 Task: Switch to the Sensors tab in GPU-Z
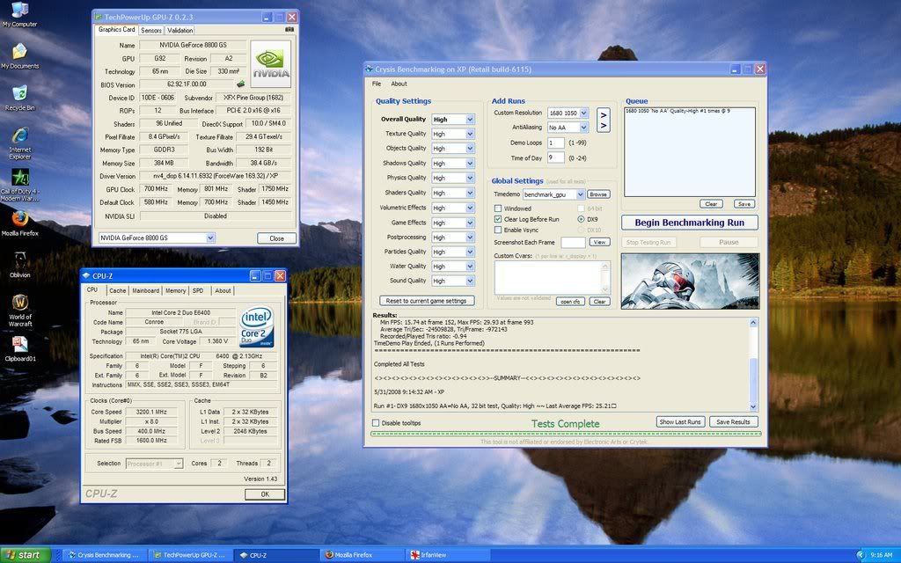tap(151, 31)
